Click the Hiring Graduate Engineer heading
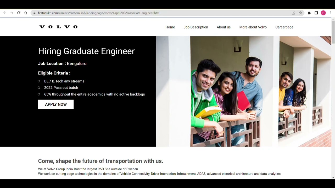This screenshot has height=188, width=335. coord(86,51)
